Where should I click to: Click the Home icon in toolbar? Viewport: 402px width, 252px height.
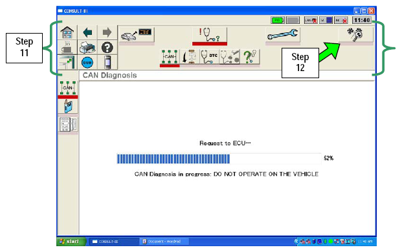coord(67,32)
